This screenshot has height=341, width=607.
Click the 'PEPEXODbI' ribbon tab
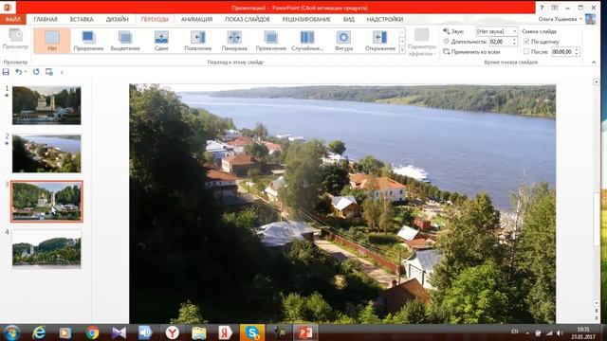click(155, 19)
